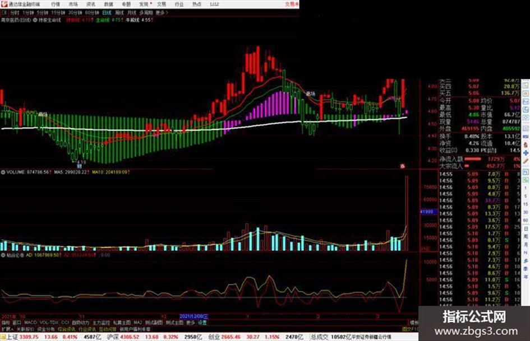Click sidebar 15-minute period shortcut
This screenshot has height=341, width=530.
pyautogui.click(x=526, y=204)
